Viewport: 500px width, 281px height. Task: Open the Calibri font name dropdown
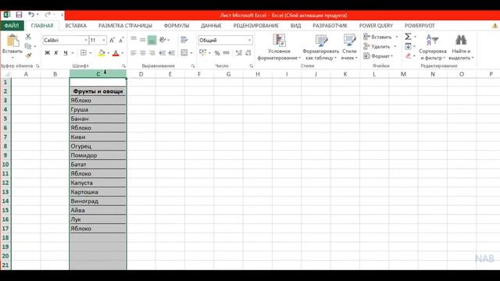click(x=86, y=40)
